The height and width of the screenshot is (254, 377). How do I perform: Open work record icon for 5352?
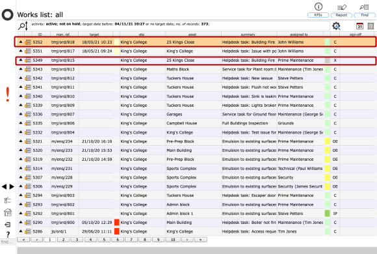pyautogui.click(x=28, y=42)
